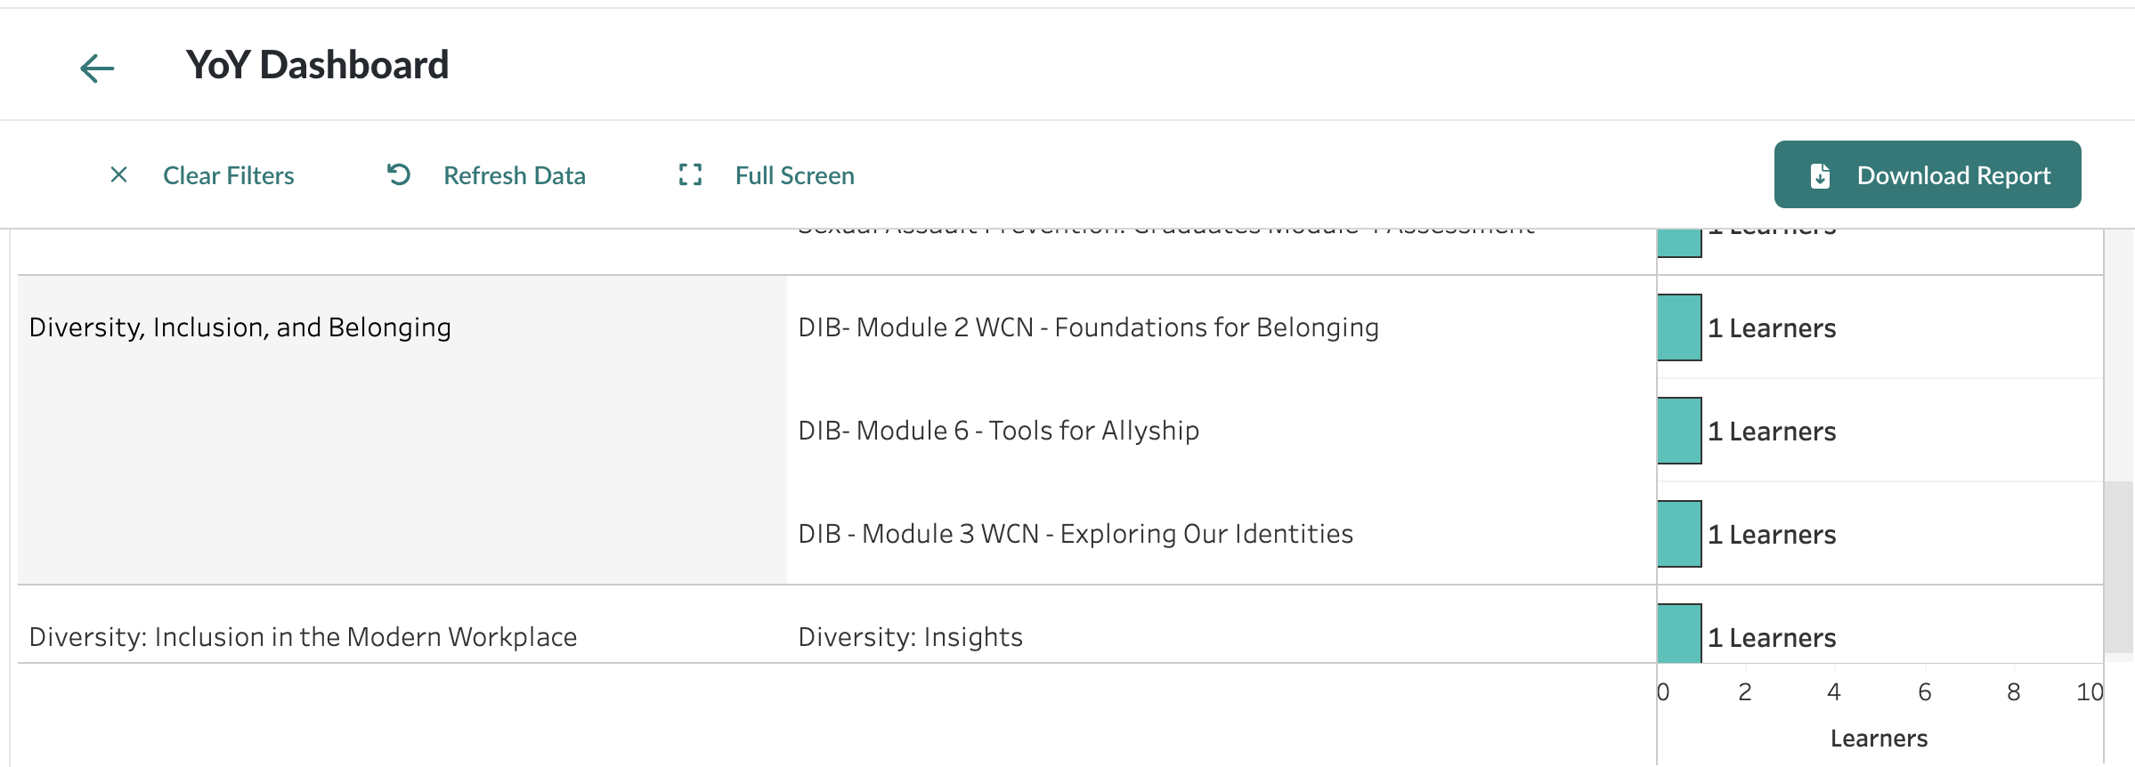
Task: Select the bar for DIB- Module 6
Action: [1678, 431]
